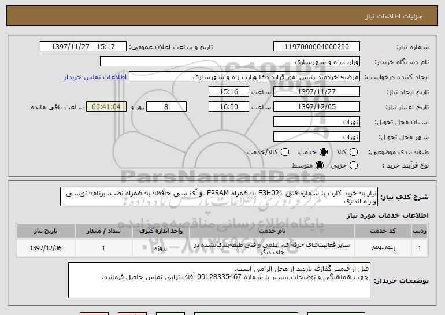Select the کالا radio button
Viewport: 445px width, 315px height.
(x=353, y=152)
